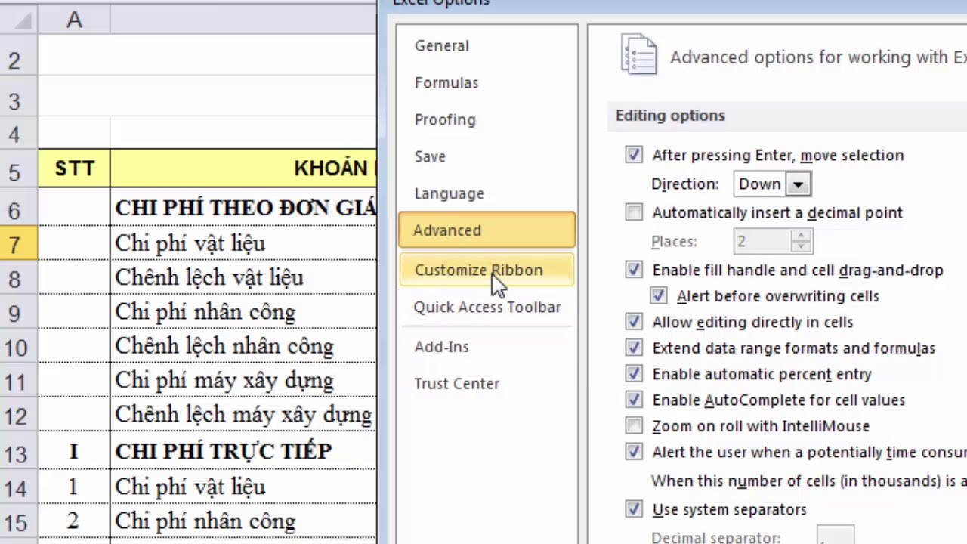Image resolution: width=967 pixels, height=544 pixels.
Task: Click cell 'CHI PHÍ TRỰC TIẾP'
Action: click(243, 451)
